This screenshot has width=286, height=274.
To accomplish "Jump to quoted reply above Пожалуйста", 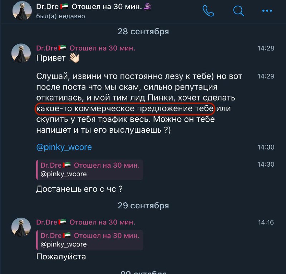I will point(90,240).
